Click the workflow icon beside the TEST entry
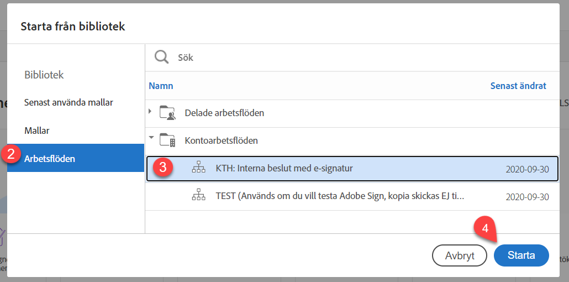This screenshot has width=569, height=282. point(198,196)
